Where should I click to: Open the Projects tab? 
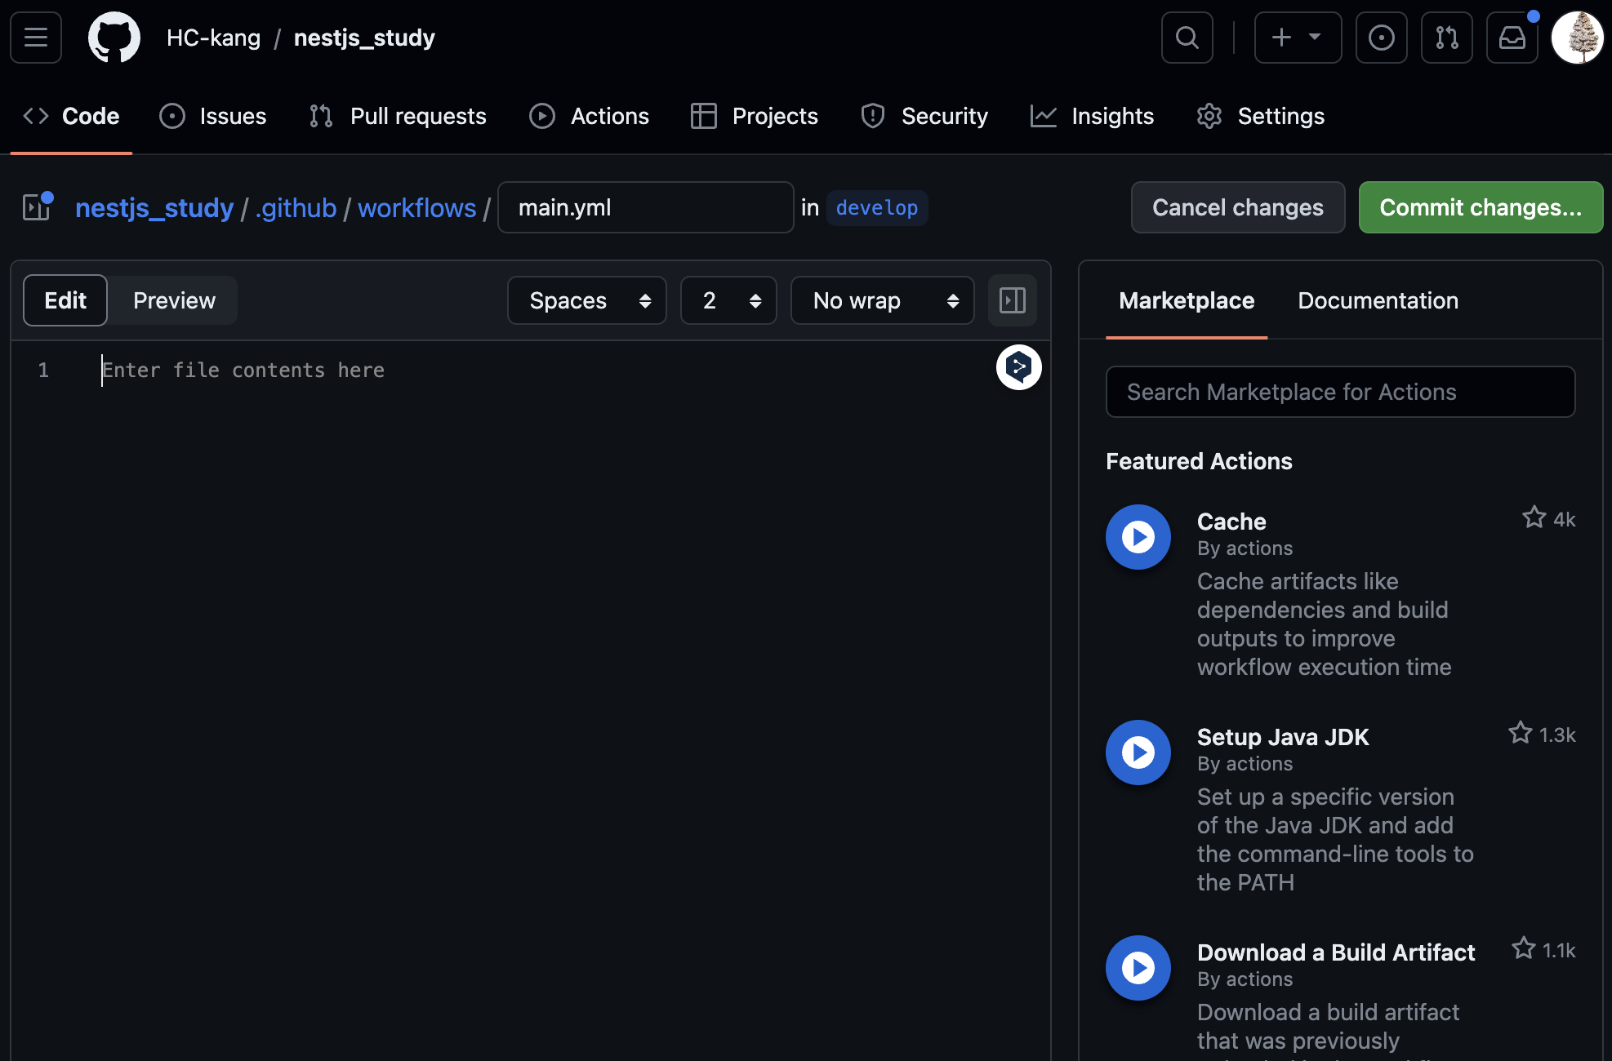tap(754, 116)
